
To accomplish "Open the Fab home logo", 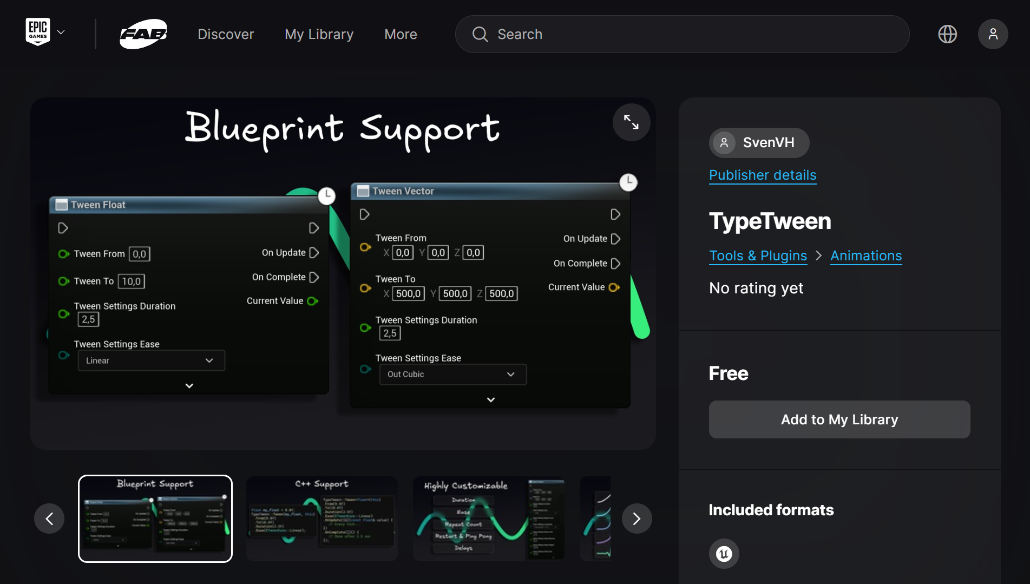I will 143,34.
